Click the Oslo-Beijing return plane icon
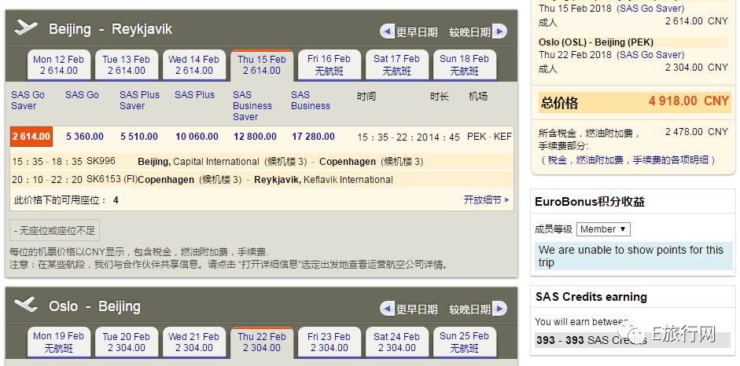 pyautogui.click(x=26, y=305)
